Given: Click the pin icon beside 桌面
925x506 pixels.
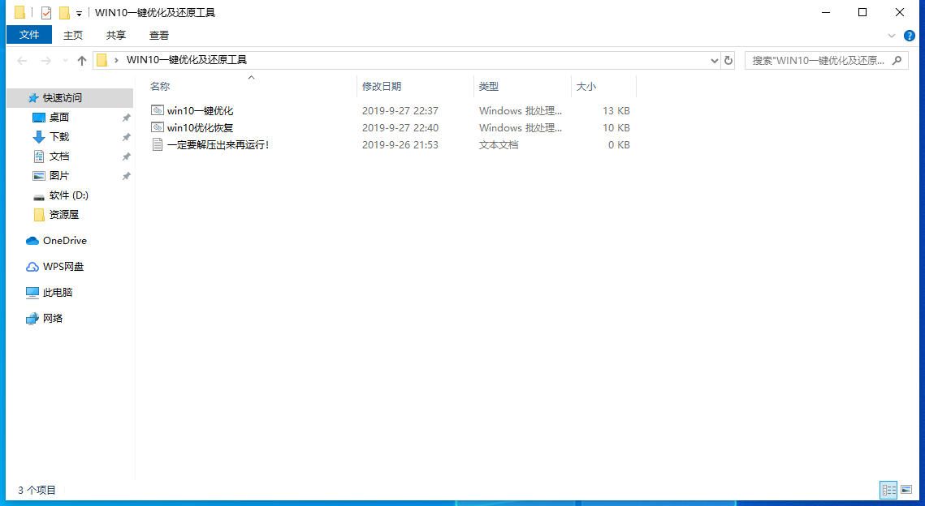Looking at the screenshot, I should click(126, 118).
